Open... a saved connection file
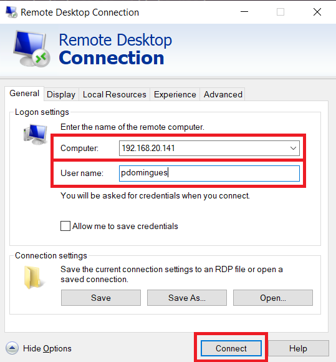The height and width of the screenshot is (362, 336). point(273,298)
